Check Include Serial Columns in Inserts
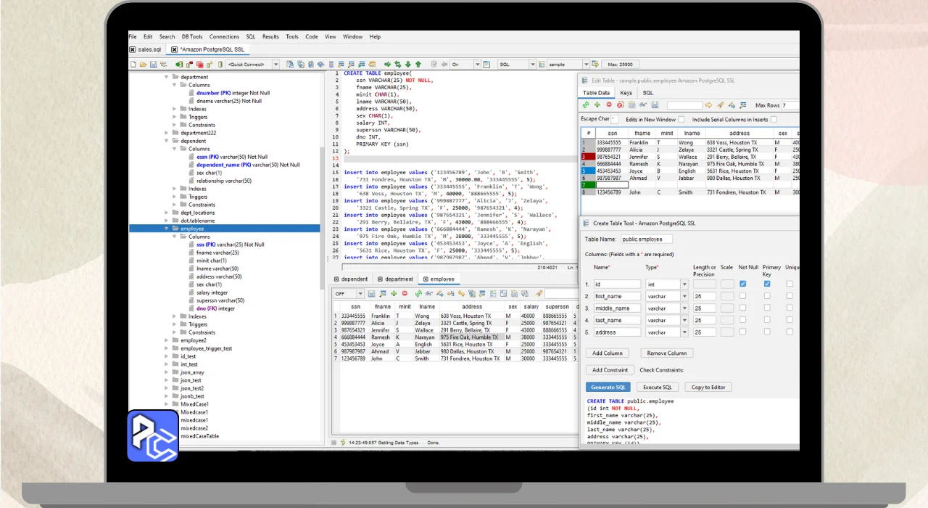The width and height of the screenshot is (928, 508). pos(774,119)
